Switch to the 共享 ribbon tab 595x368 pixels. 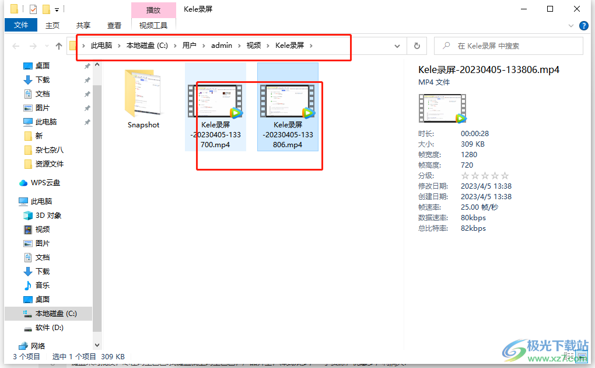[83, 26]
